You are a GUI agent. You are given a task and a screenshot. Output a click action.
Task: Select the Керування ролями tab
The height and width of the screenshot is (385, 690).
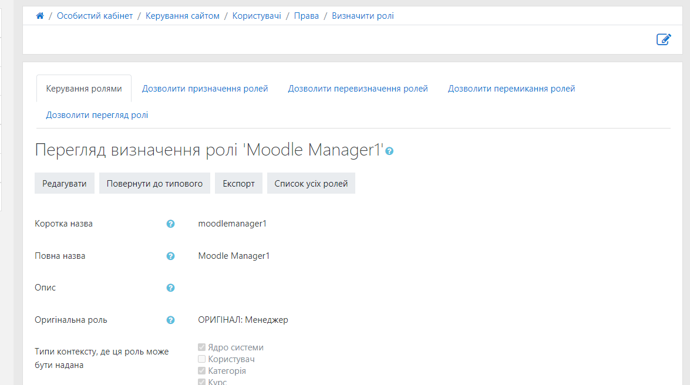tap(84, 89)
